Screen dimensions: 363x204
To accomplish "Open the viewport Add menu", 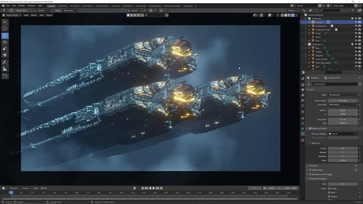I will point(41,15).
